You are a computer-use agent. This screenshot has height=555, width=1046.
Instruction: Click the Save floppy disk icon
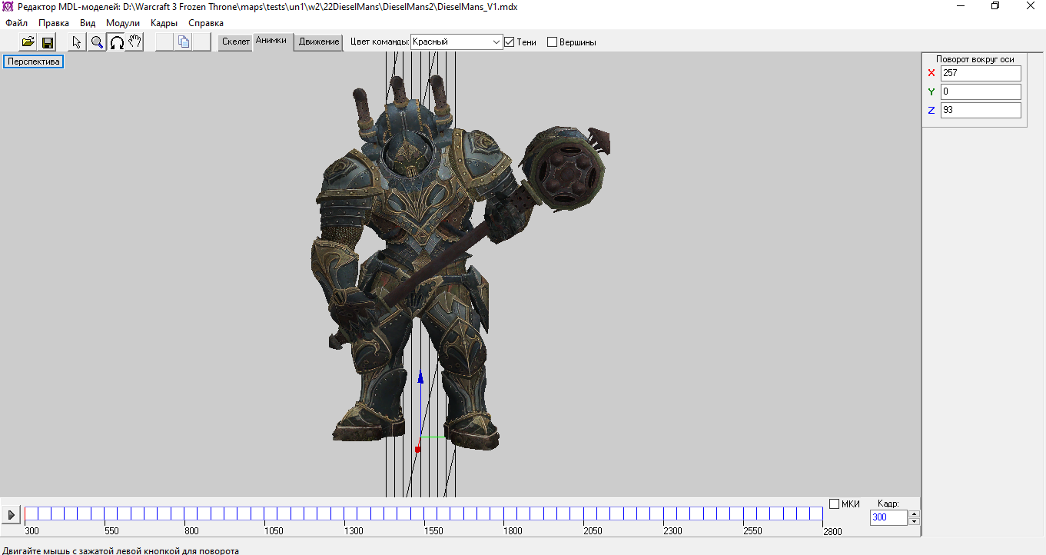tap(48, 42)
